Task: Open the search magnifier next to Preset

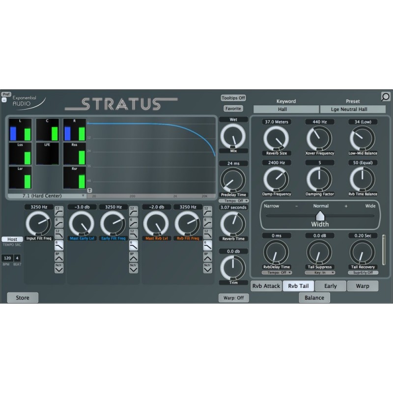Action: tap(385, 98)
